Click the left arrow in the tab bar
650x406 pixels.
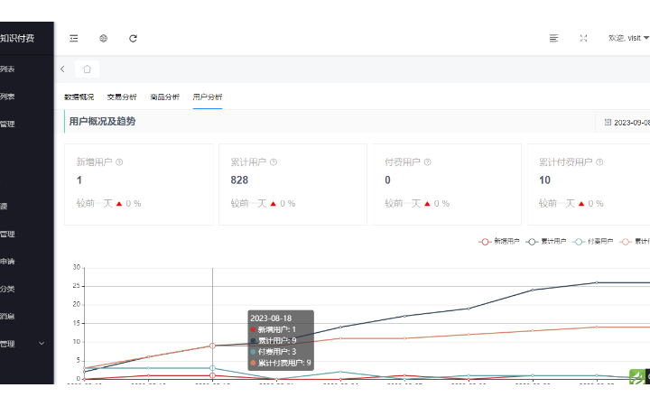pos(62,69)
